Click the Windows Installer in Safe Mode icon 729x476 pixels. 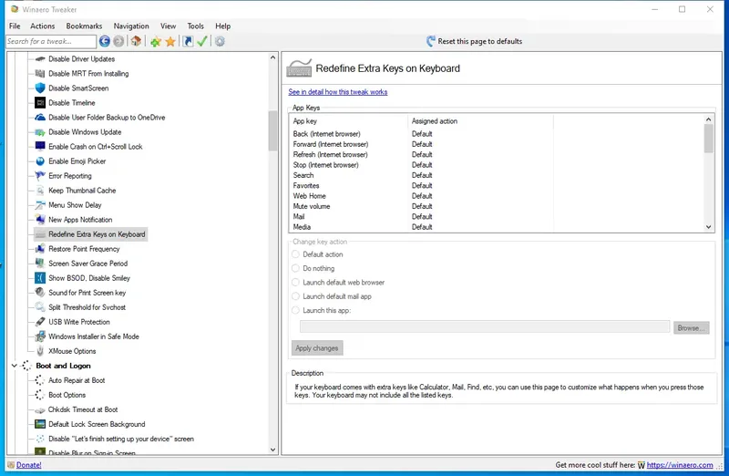40,336
